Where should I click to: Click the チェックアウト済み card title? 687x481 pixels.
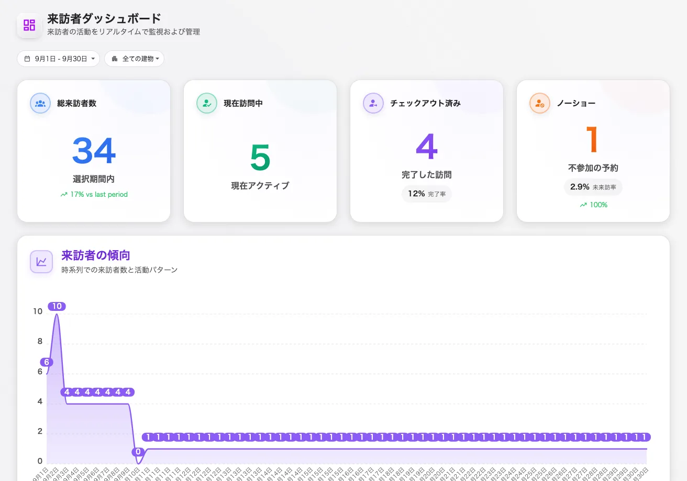426,104
